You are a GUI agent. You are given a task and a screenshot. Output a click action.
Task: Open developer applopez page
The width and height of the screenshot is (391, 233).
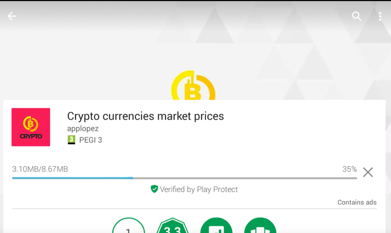(x=83, y=128)
